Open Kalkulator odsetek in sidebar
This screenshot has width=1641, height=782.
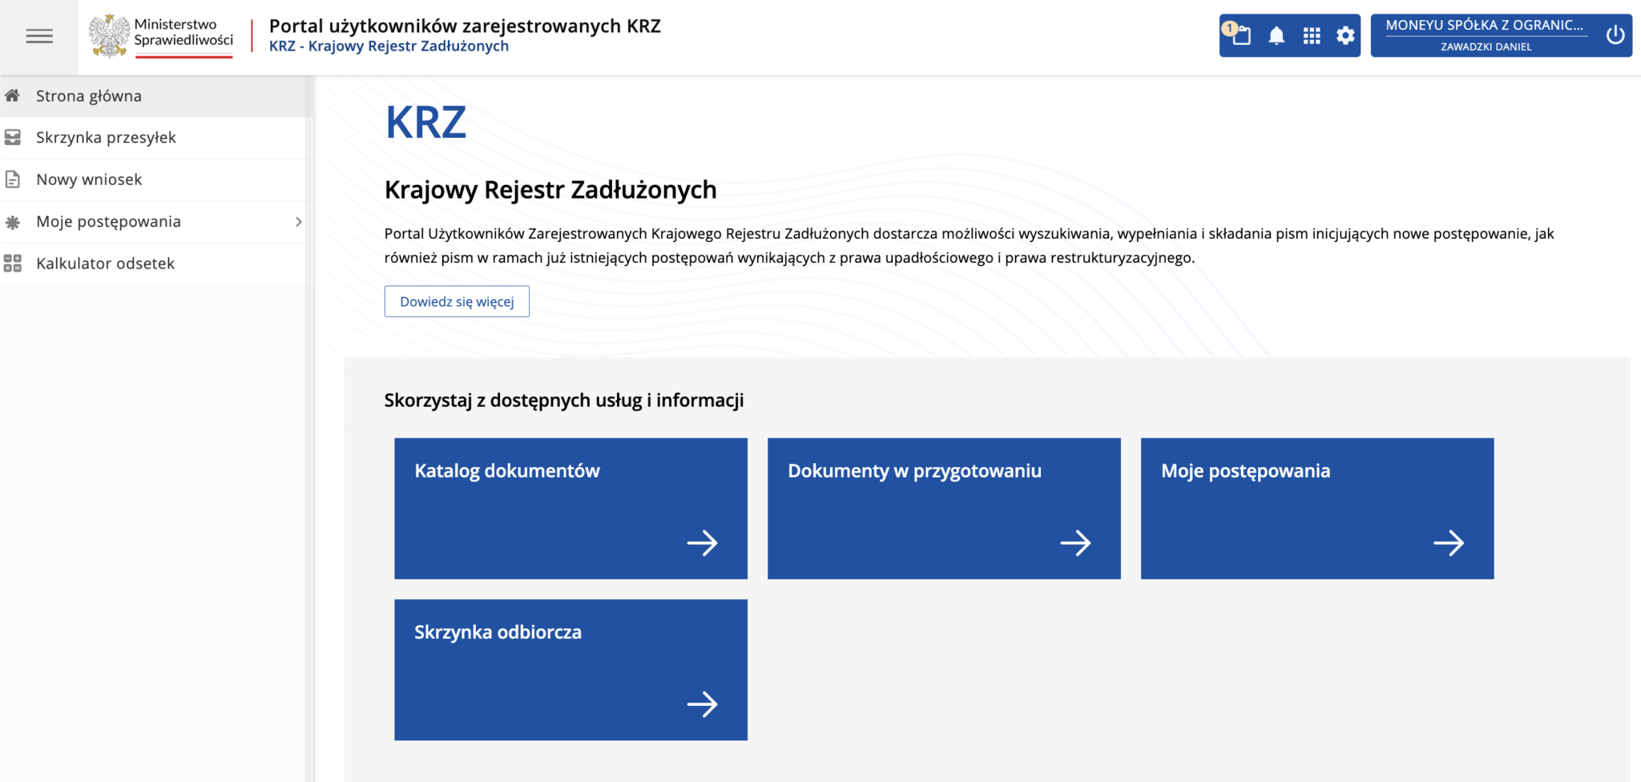(152, 264)
